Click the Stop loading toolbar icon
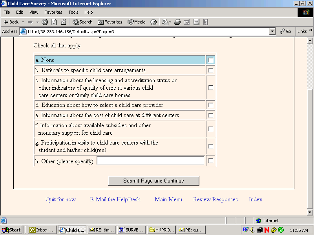This screenshot has height=235, width=314. pyautogui.click(x=45, y=22)
